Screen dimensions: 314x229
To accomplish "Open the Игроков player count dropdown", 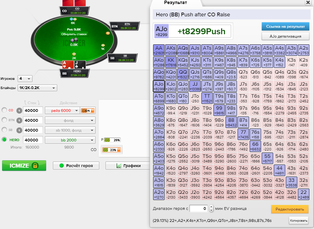I will click(x=25, y=79).
